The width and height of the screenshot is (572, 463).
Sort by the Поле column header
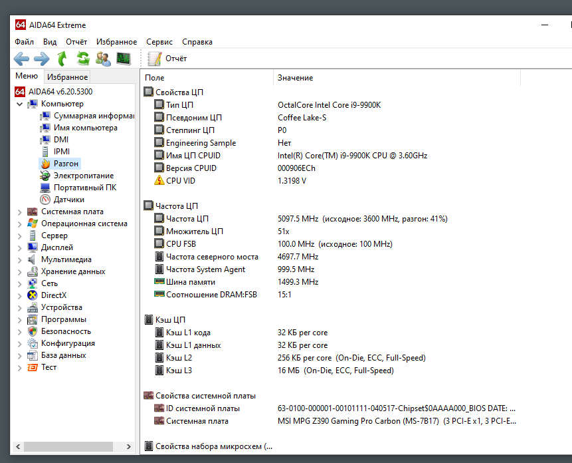pyautogui.click(x=207, y=78)
